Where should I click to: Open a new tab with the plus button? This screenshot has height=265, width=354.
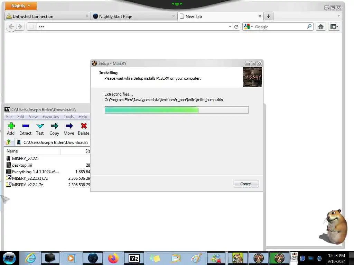click(x=268, y=16)
